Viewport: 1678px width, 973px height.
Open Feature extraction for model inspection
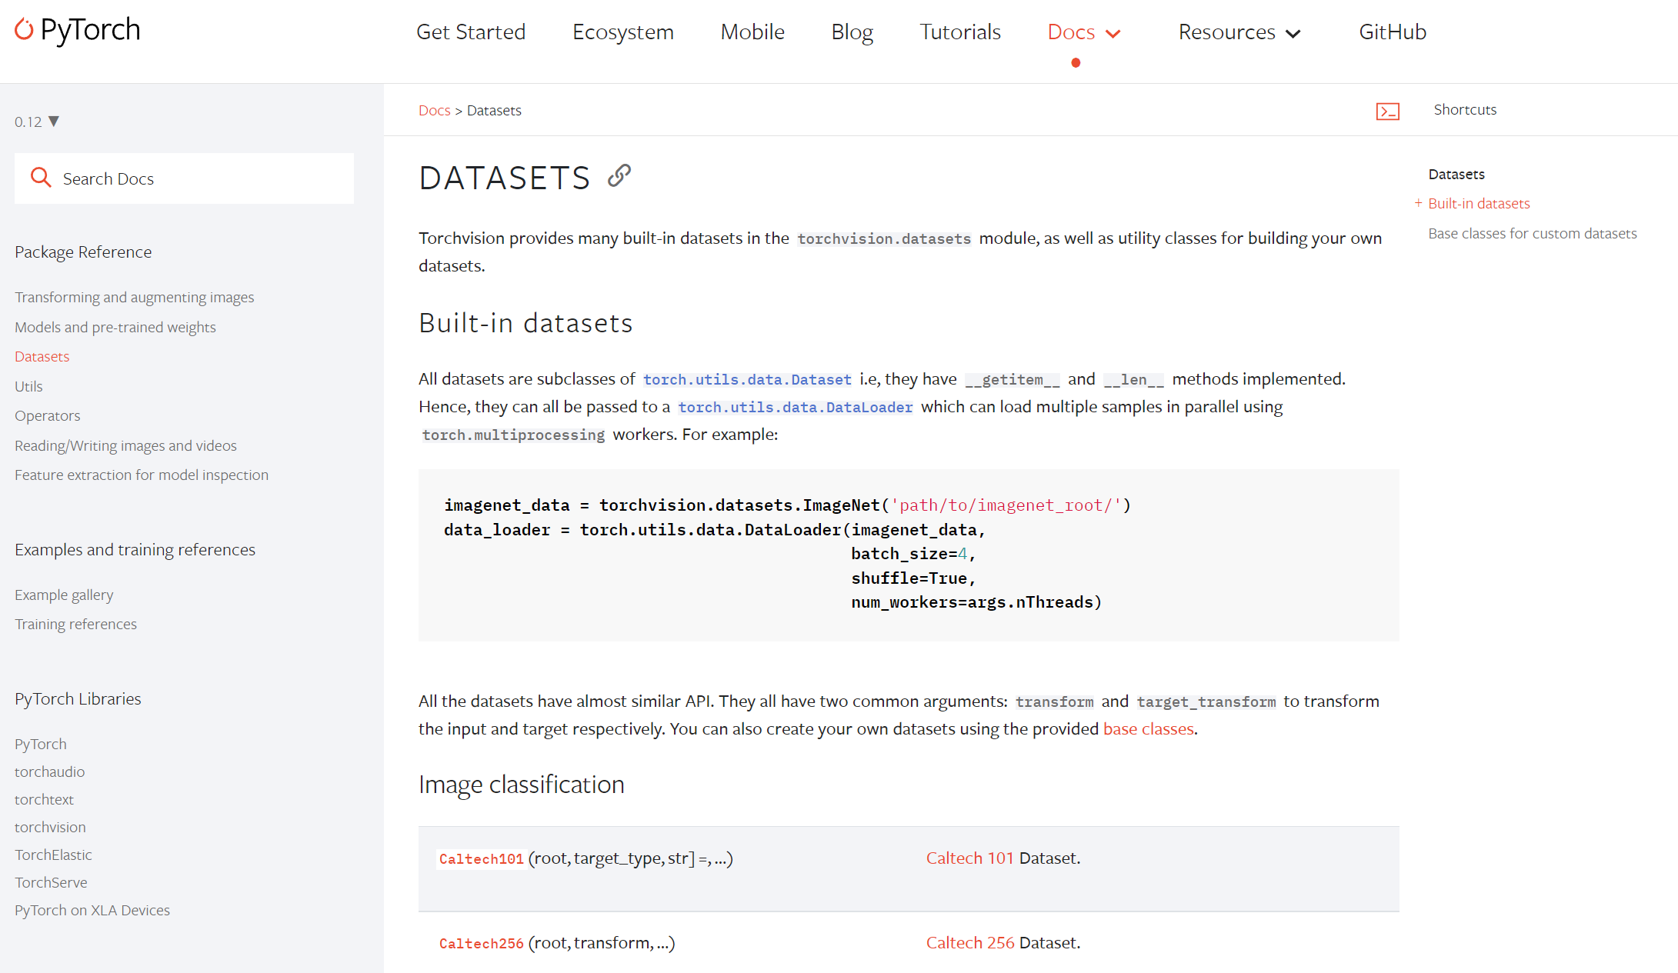pos(142,475)
